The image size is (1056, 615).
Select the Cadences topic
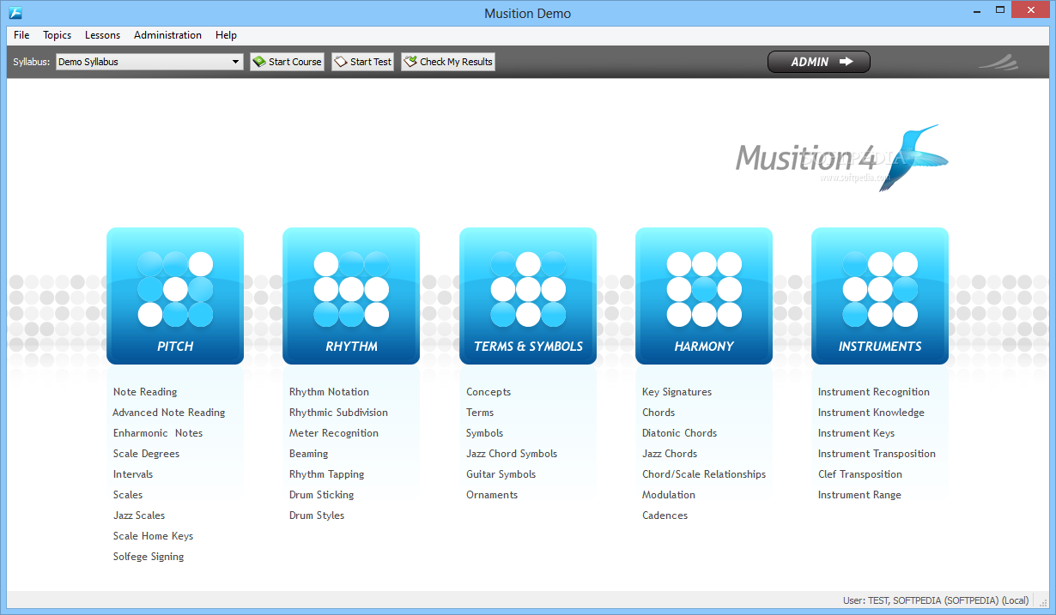pos(665,516)
